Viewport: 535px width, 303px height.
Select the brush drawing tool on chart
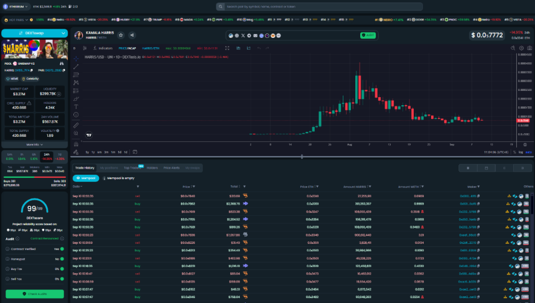[76, 99]
